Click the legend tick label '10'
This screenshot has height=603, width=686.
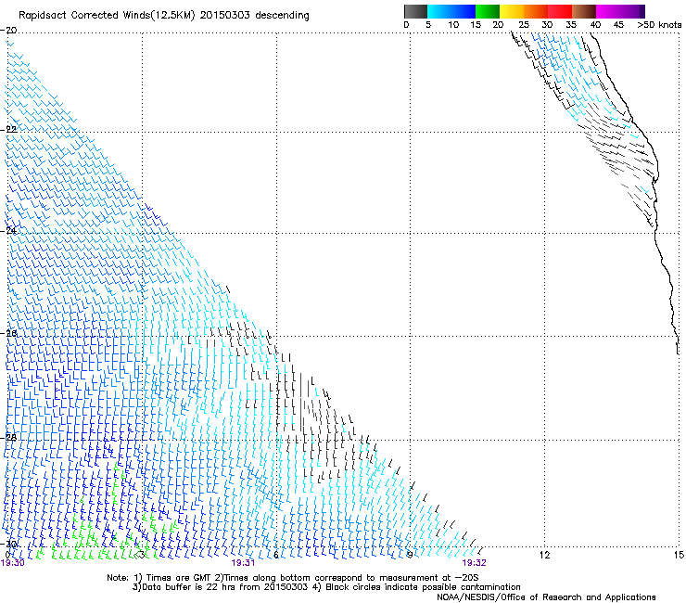pos(453,25)
